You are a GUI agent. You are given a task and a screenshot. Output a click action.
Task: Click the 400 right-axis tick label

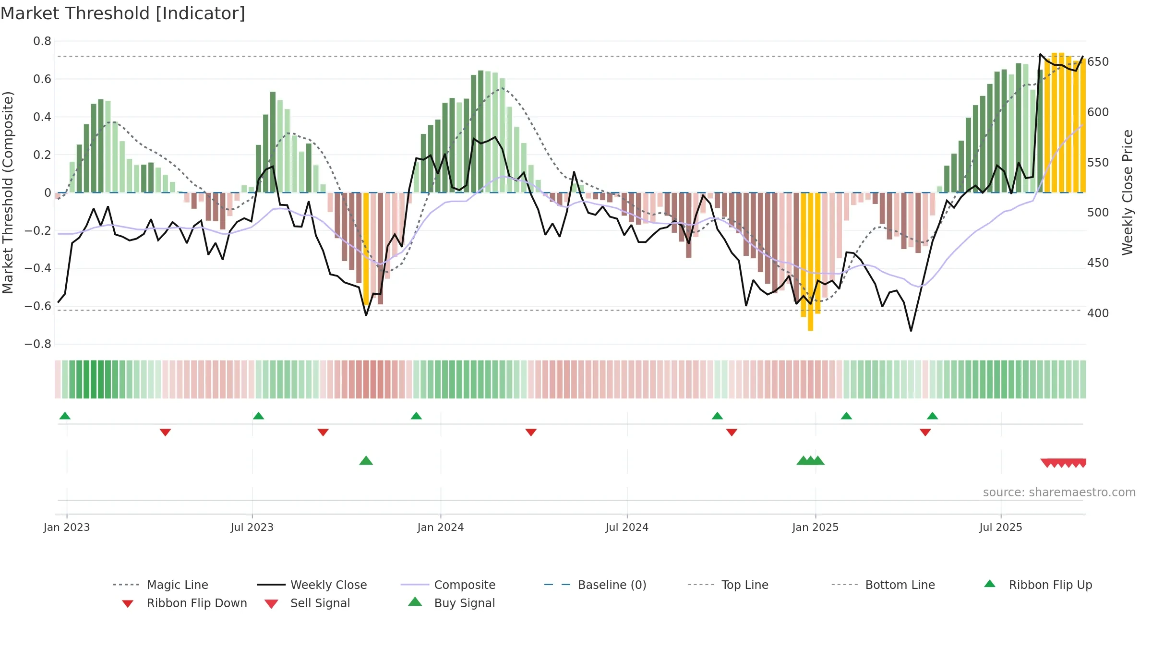pos(1098,313)
